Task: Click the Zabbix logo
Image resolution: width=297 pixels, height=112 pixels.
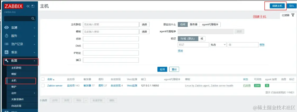Action: (14, 6)
